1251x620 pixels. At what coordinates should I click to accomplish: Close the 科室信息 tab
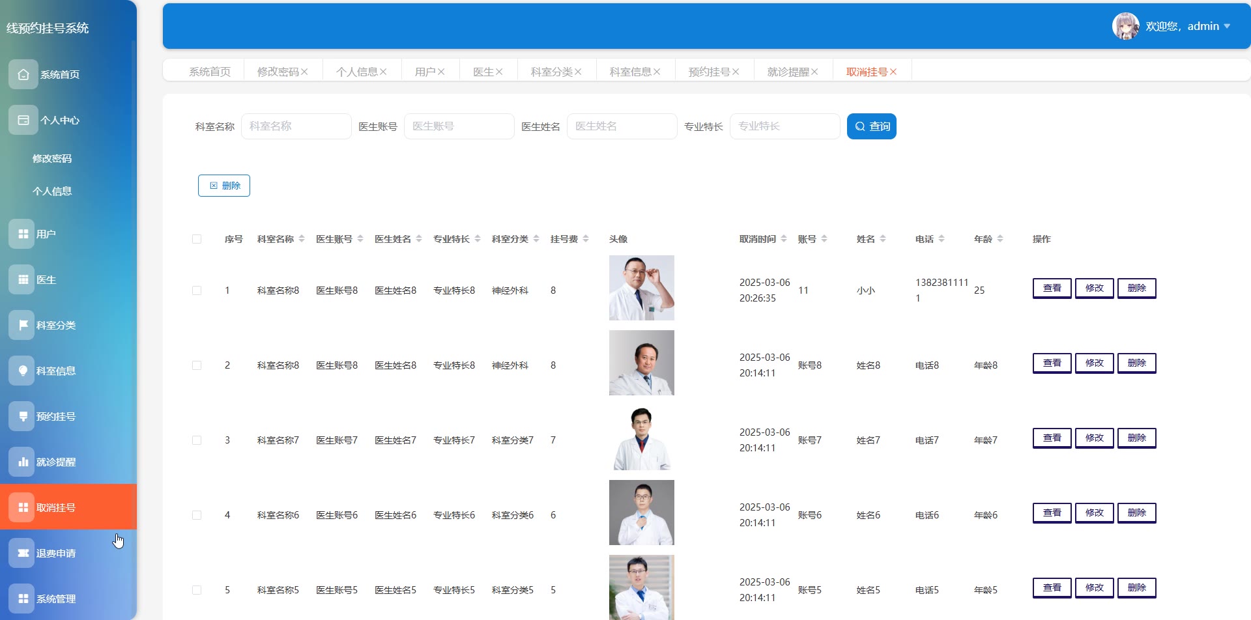click(x=657, y=72)
